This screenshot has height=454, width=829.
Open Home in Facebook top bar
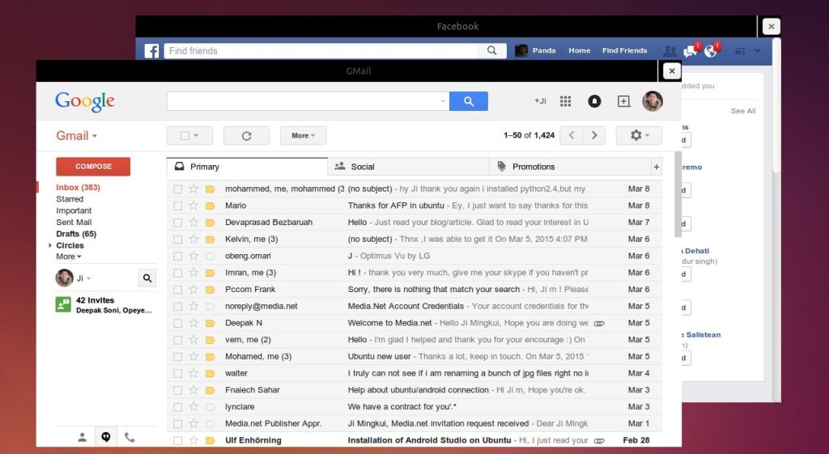(x=580, y=51)
